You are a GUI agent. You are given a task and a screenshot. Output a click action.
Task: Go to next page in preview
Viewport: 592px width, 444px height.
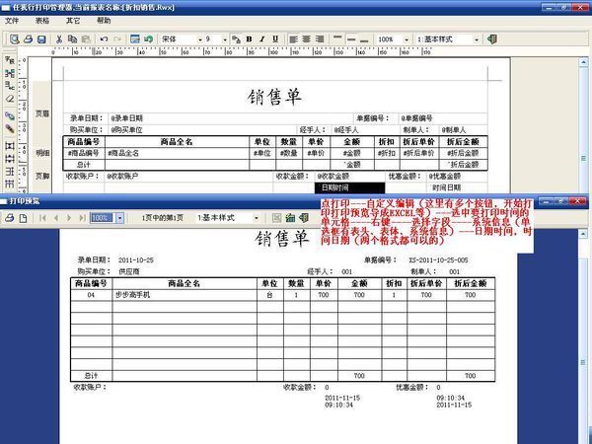pyautogui.click(x=69, y=218)
